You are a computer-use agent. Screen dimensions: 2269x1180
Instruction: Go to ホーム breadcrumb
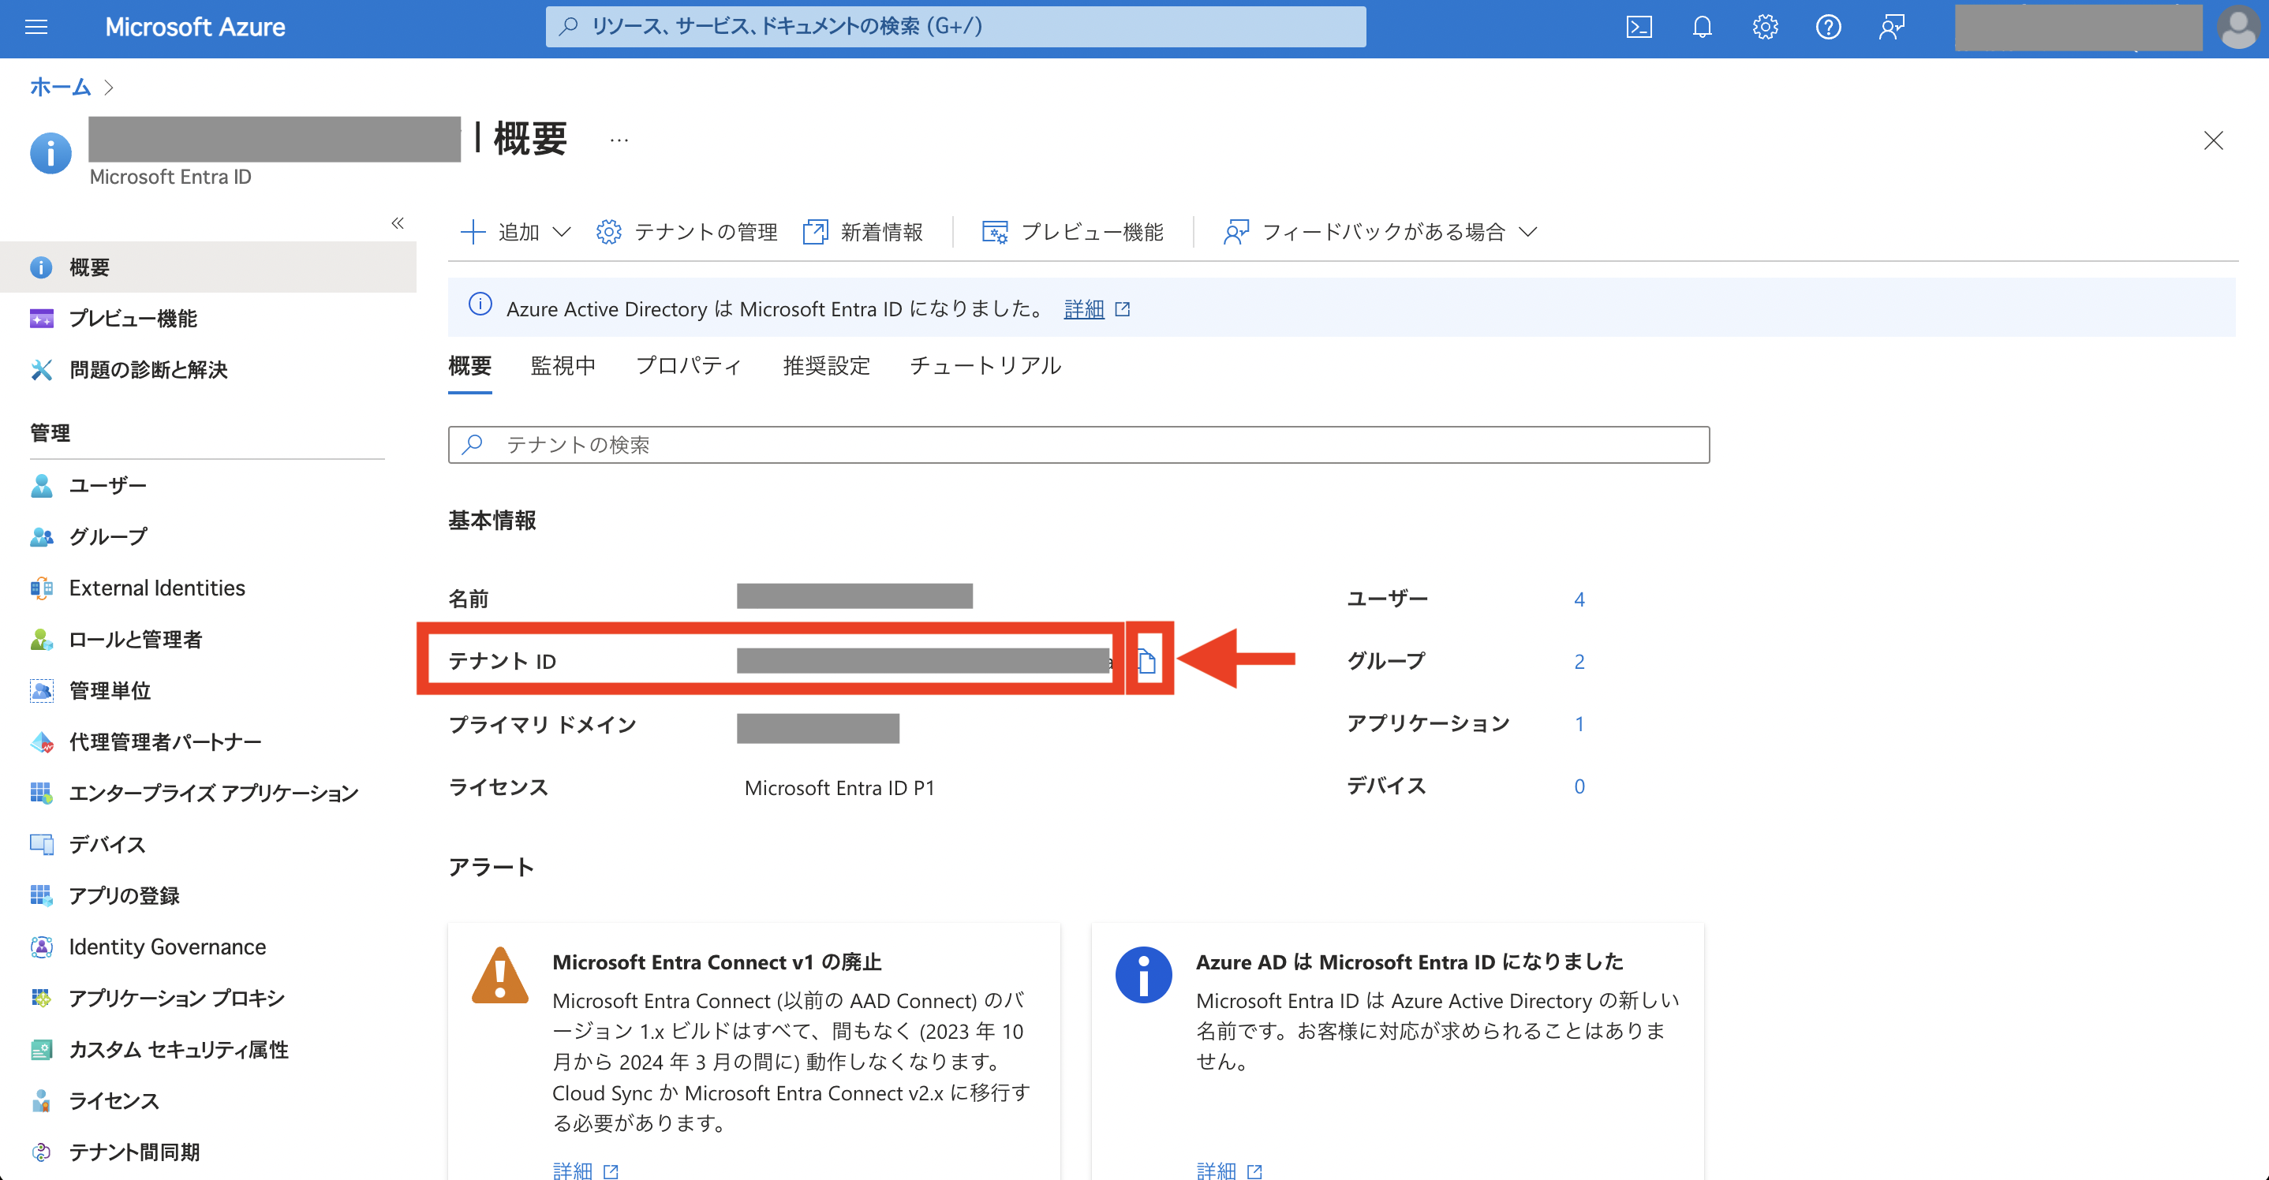60,86
